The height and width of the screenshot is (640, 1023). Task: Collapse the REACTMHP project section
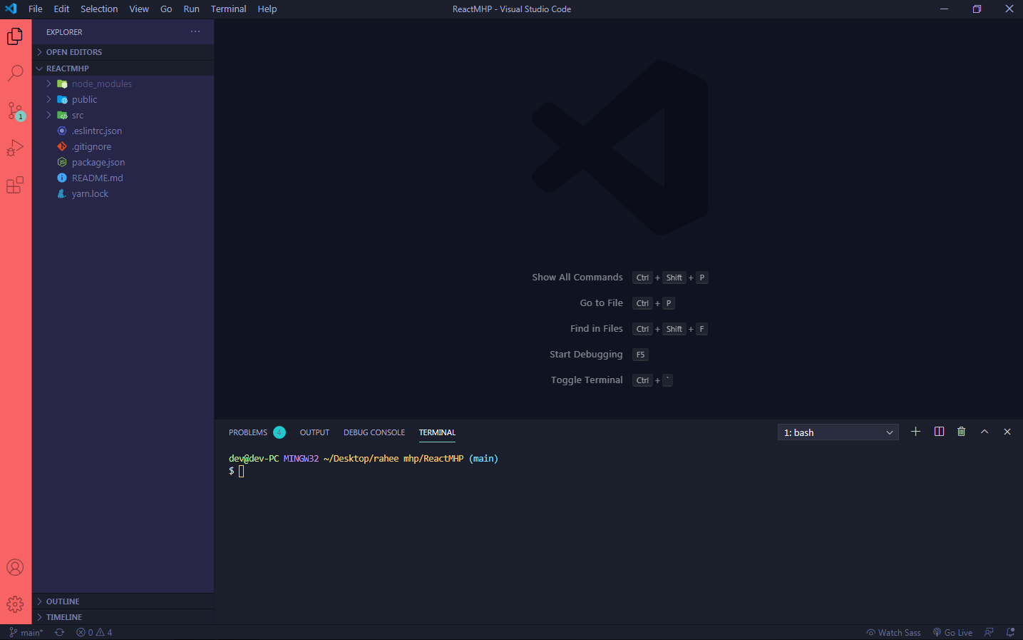point(123,68)
